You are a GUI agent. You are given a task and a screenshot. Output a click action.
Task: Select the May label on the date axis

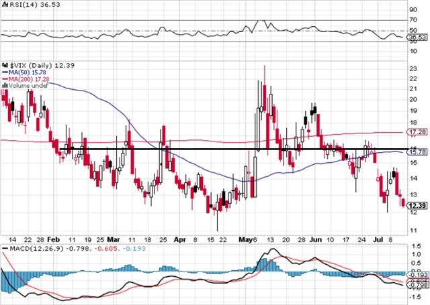pos(245,239)
